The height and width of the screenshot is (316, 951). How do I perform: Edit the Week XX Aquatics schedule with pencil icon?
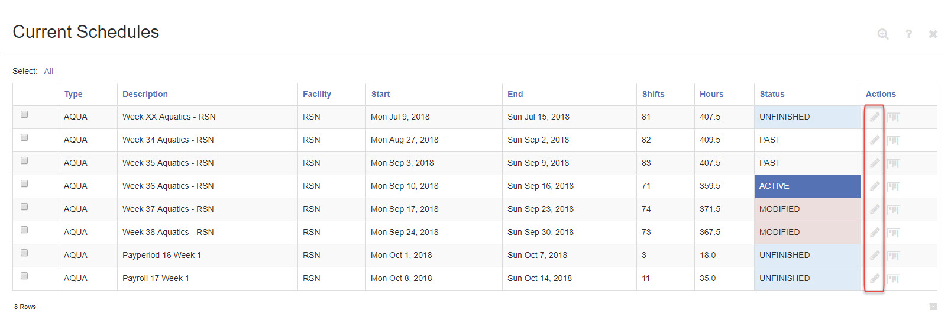pyautogui.click(x=874, y=117)
